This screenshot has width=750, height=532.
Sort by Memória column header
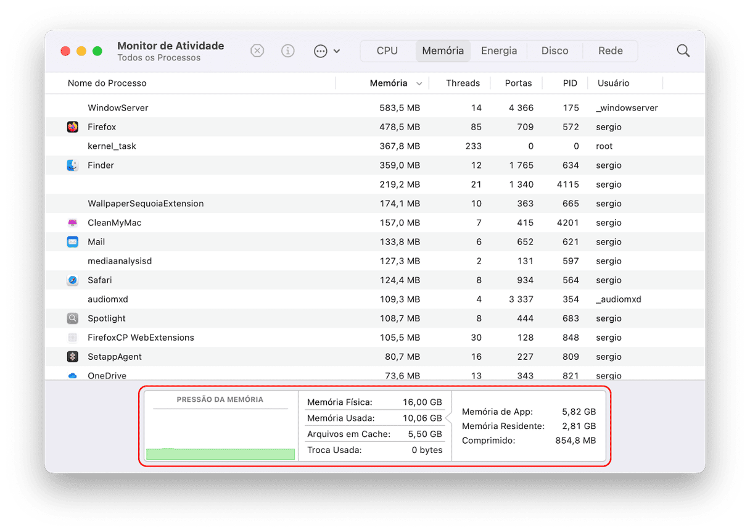tap(389, 83)
